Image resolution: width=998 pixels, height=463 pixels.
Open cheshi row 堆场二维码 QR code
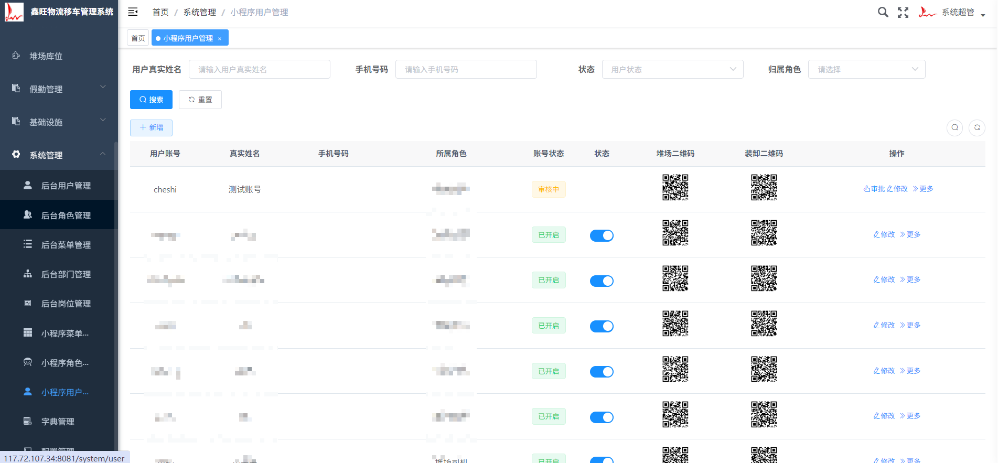[675, 188]
